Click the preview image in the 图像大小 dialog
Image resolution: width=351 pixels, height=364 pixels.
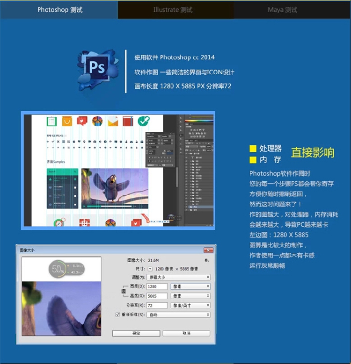click(61, 296)
